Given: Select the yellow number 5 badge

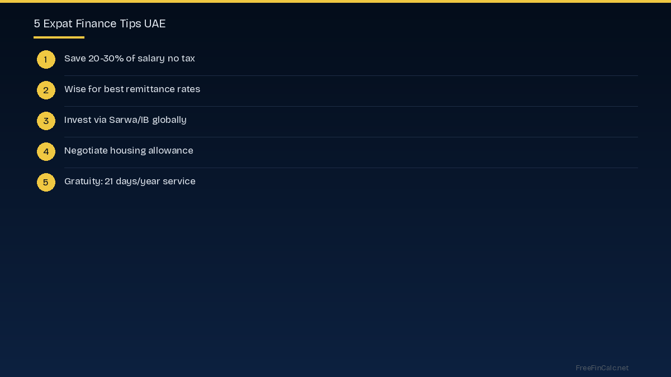Looking at the screenshot, I should 46,182.
